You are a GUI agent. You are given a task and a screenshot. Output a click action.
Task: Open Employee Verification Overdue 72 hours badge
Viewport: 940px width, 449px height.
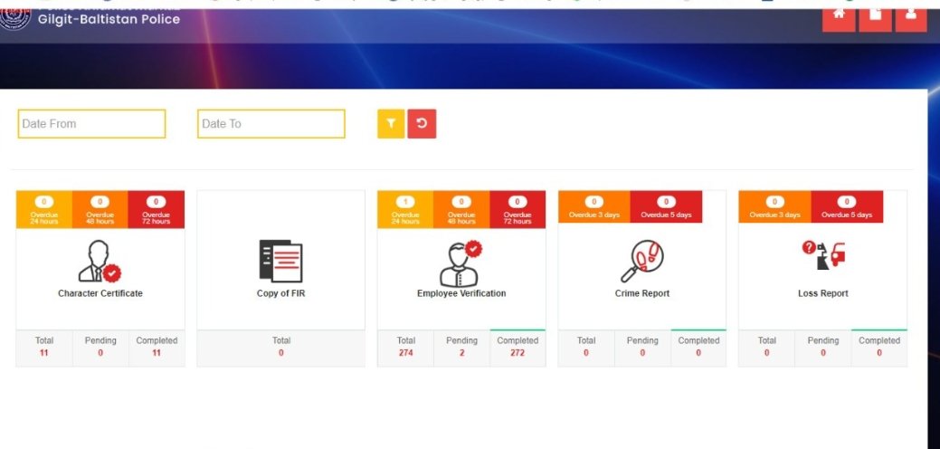(x=517, y=209)
